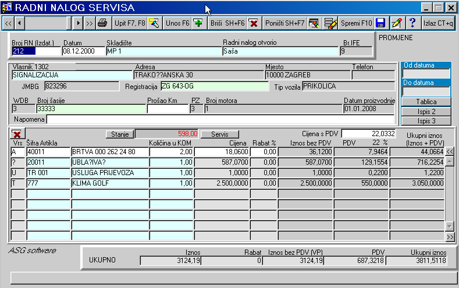Click the Unos F6 button

[177, 23]
